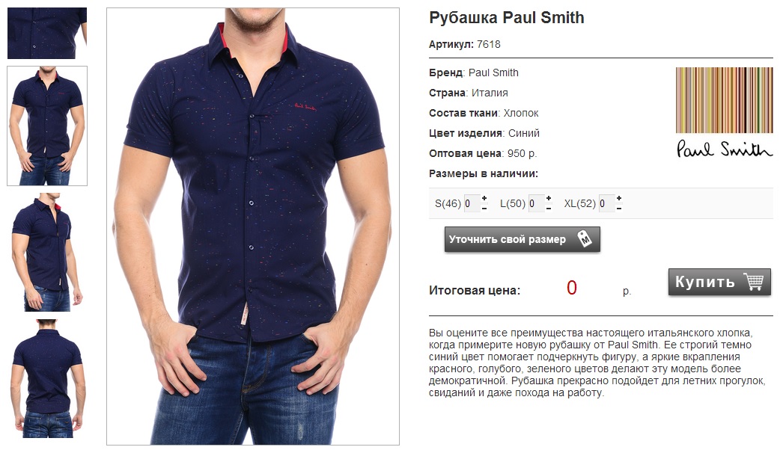The image size is (783, 450).
Task: Increase XL(52) quantity with plus icon
Action: tap(619, 199)
